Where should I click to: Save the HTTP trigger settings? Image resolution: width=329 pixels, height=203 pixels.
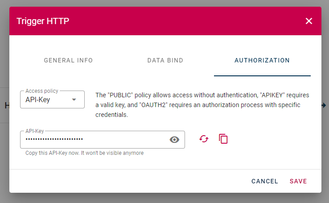click(298, 181)
